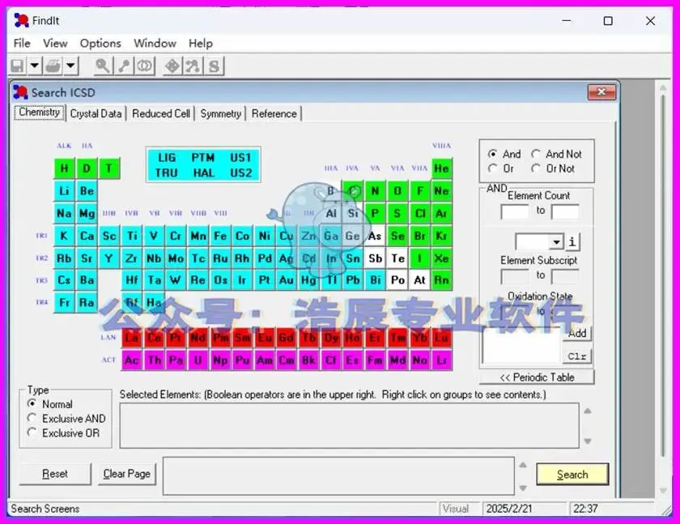Open the Help menu

(201, 44)
